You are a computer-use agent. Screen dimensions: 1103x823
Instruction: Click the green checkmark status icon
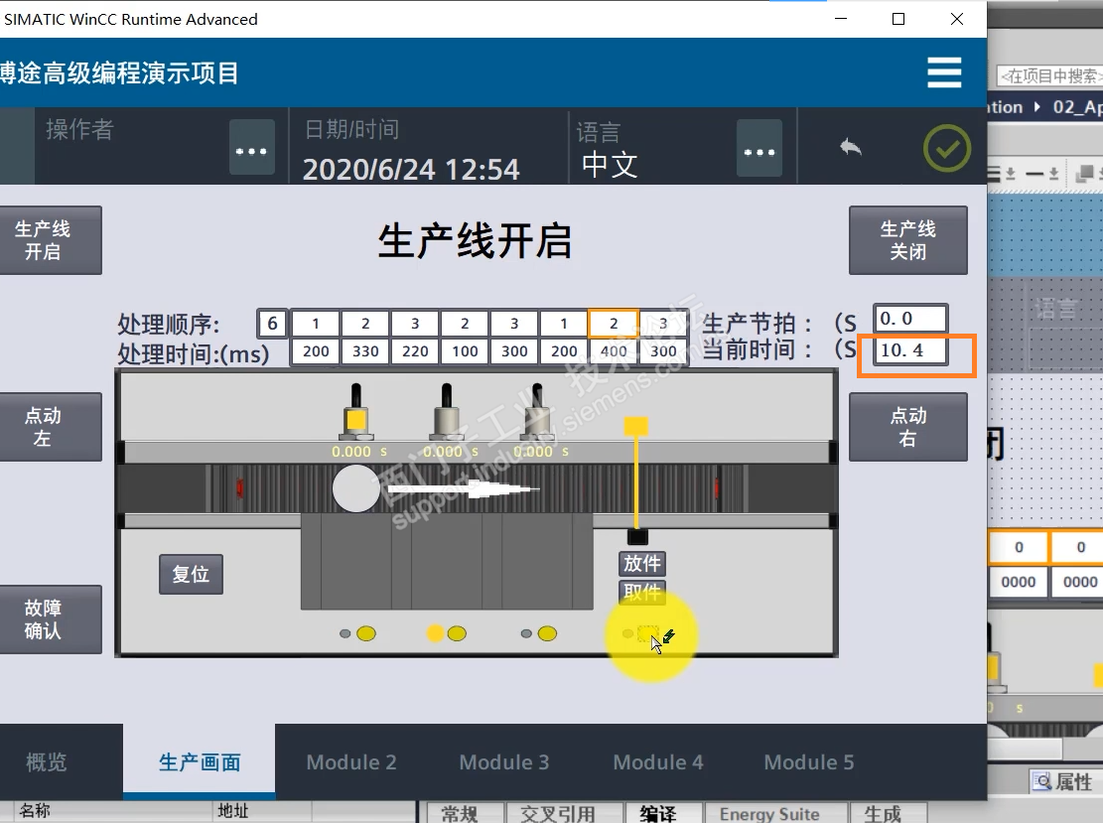(x=947, y=149)
